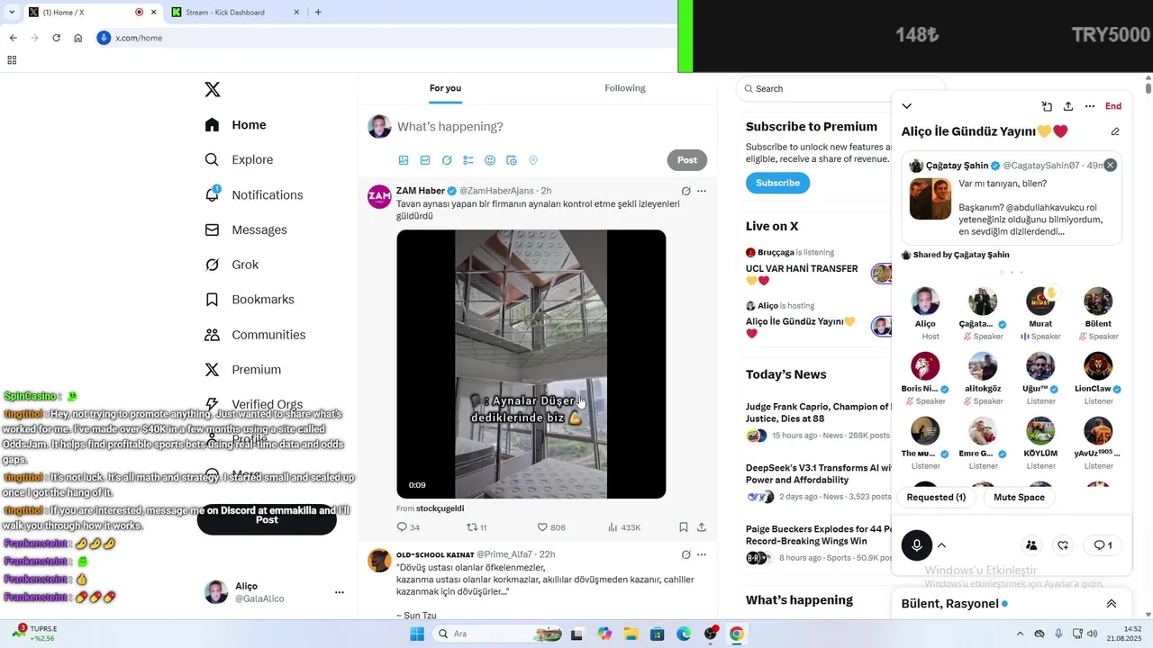
Task: Open account menu dots next to Aliço
Action: pos(340,592)
